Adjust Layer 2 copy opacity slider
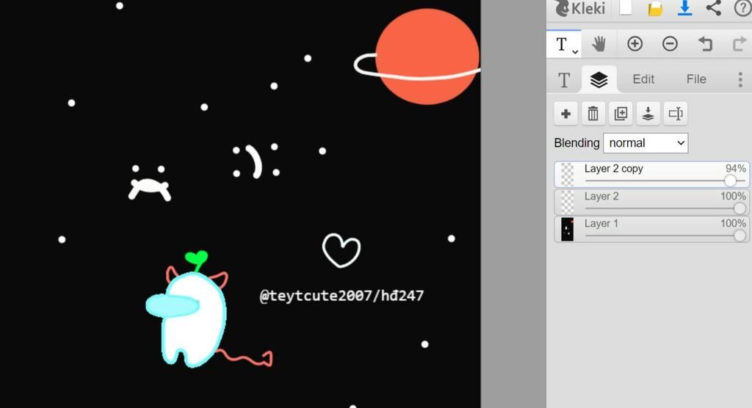Image resolution: width=752 pixels, height=408 pixels. point(665,181)
